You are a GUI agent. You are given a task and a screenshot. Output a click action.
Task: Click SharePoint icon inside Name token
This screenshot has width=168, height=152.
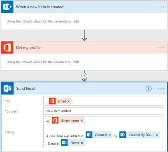(64, 143)
